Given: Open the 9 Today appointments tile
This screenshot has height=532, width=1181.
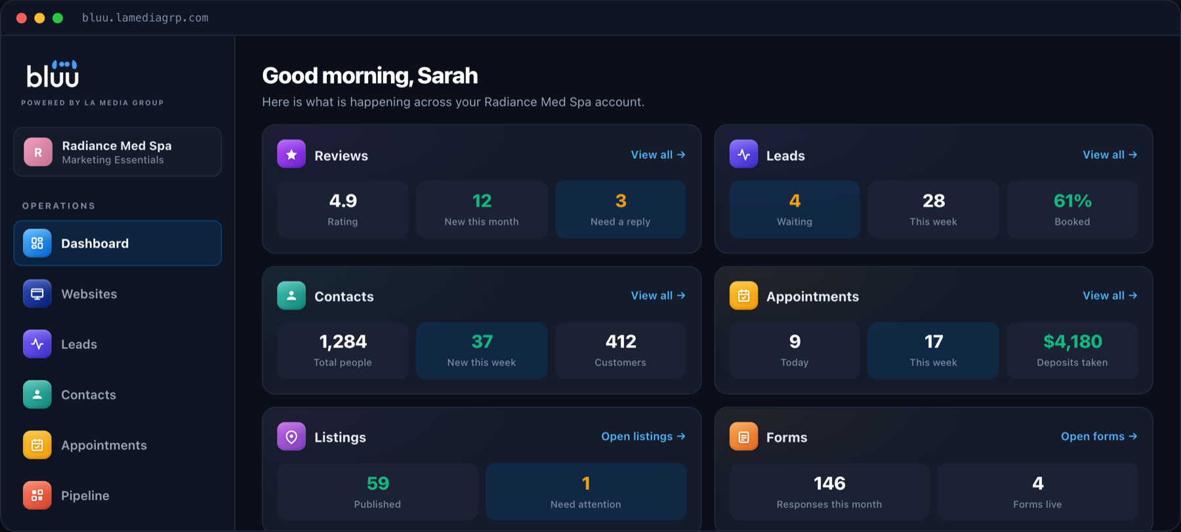Looking at the screenshot, I should pyautogui.click(x=795, y=350).
